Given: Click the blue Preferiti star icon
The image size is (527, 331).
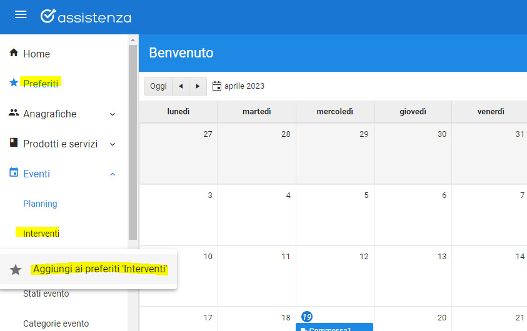Looking at the screenshot, I should (14, 82).
